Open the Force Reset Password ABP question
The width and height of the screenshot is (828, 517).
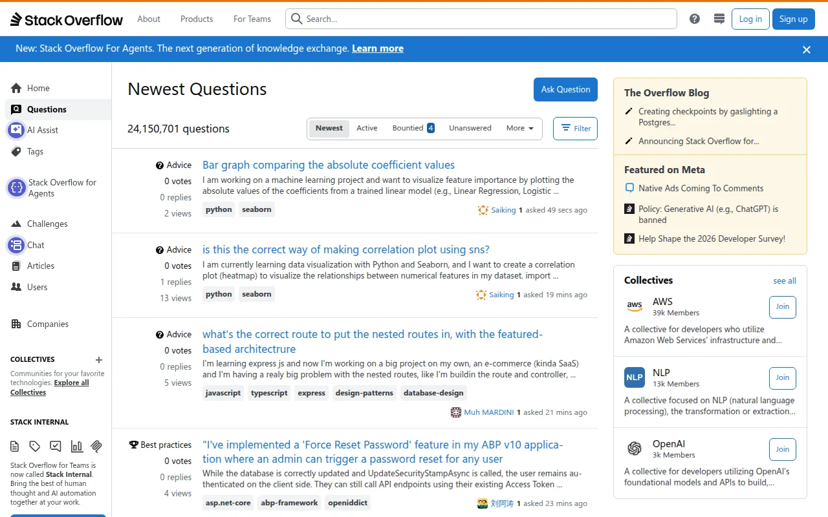383,452
